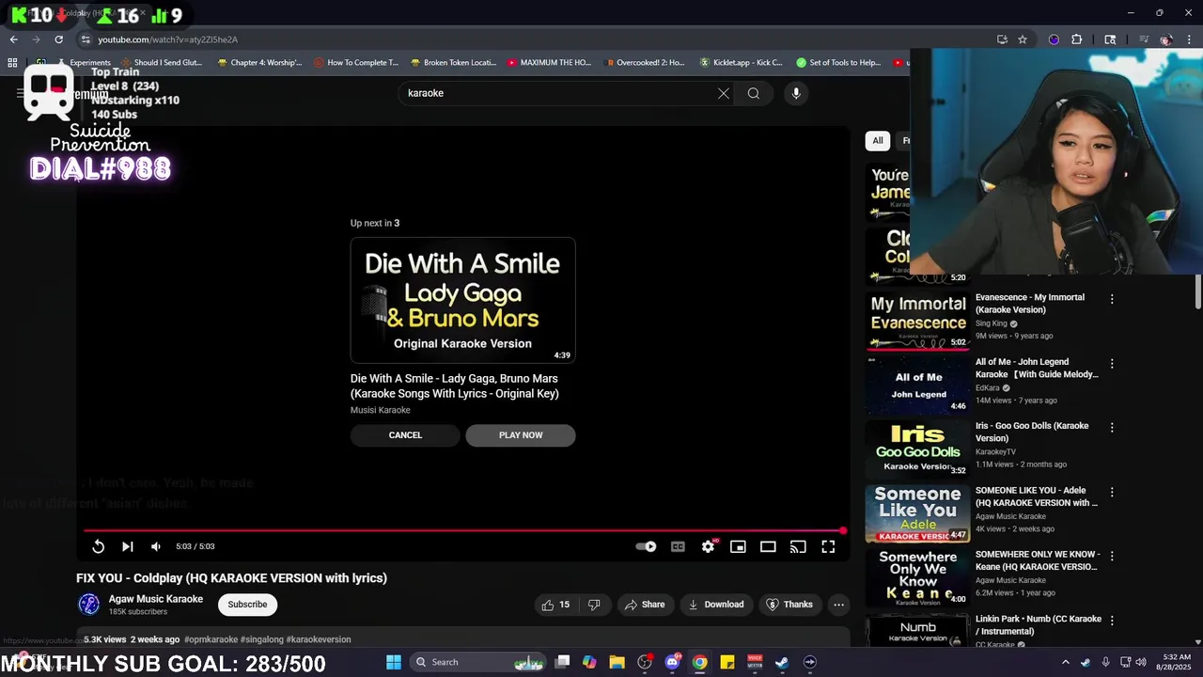
Task: Toggle the autoplay switch
Action: [646, 546]
